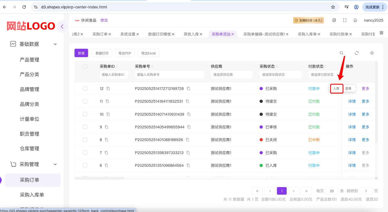Click the 新增 button

pos(81,53)
